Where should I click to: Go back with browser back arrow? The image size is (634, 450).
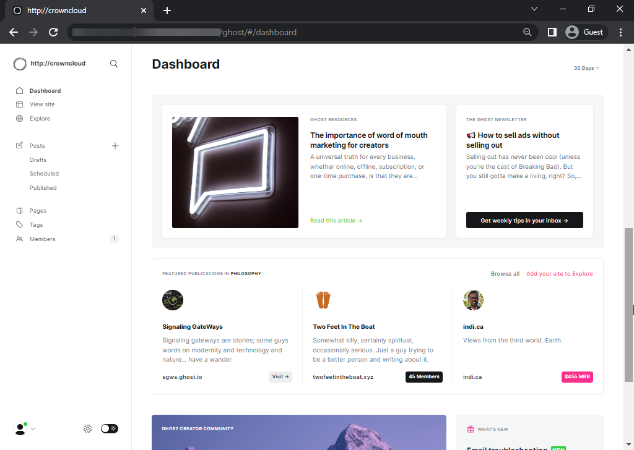tap(14, 32)
